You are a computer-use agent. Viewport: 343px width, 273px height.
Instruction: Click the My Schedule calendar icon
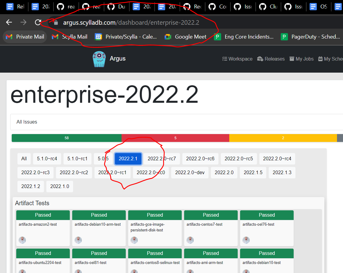[320, 59]
